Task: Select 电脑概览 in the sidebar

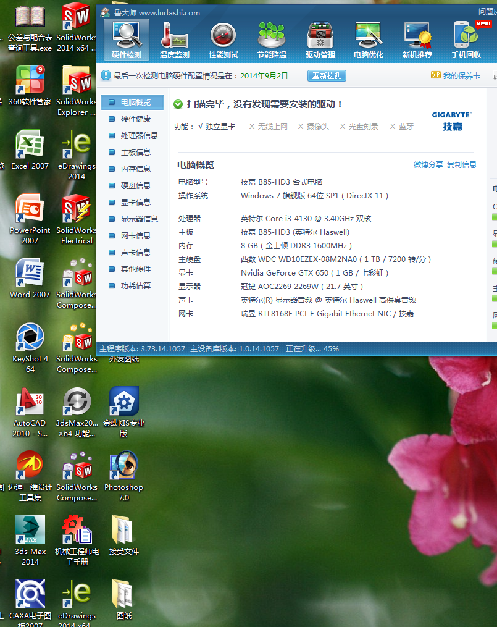Action: (132, 103)
